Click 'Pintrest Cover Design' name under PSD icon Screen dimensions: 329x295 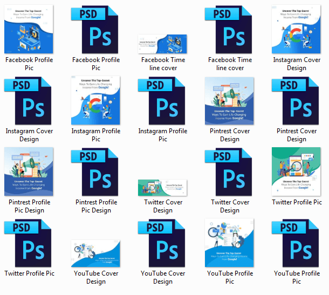point(297,135)
